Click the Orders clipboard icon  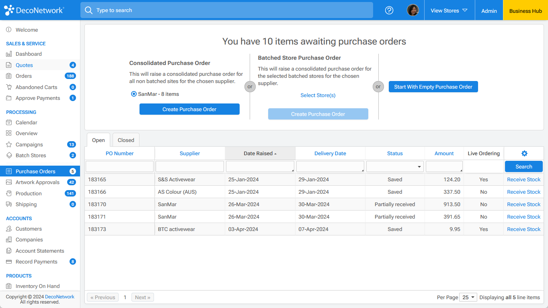[x=9, y=76]
